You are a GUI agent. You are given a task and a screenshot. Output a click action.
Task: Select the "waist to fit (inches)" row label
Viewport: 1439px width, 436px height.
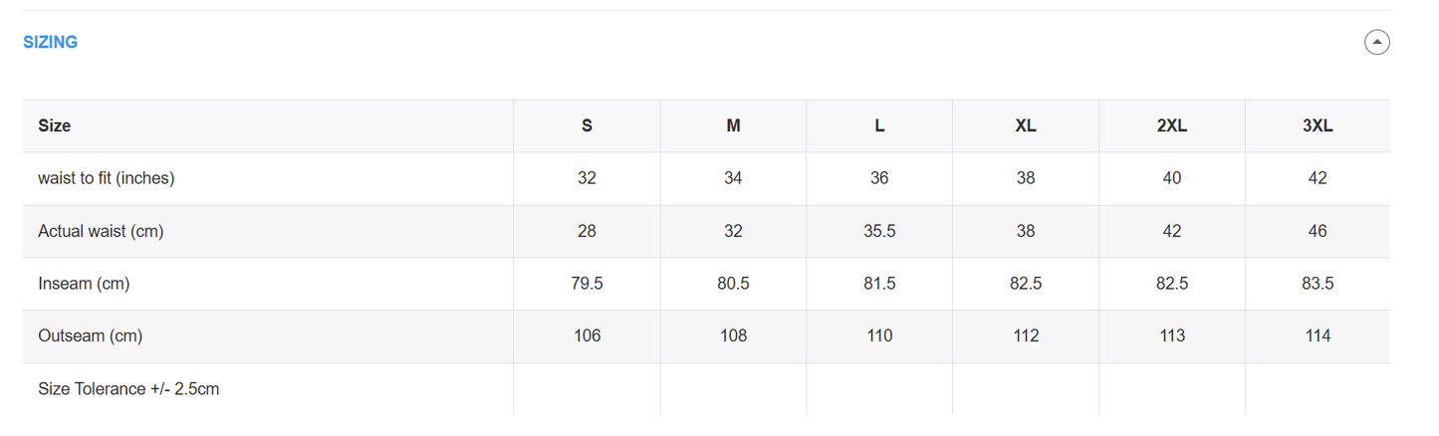[x=107, y=178]
